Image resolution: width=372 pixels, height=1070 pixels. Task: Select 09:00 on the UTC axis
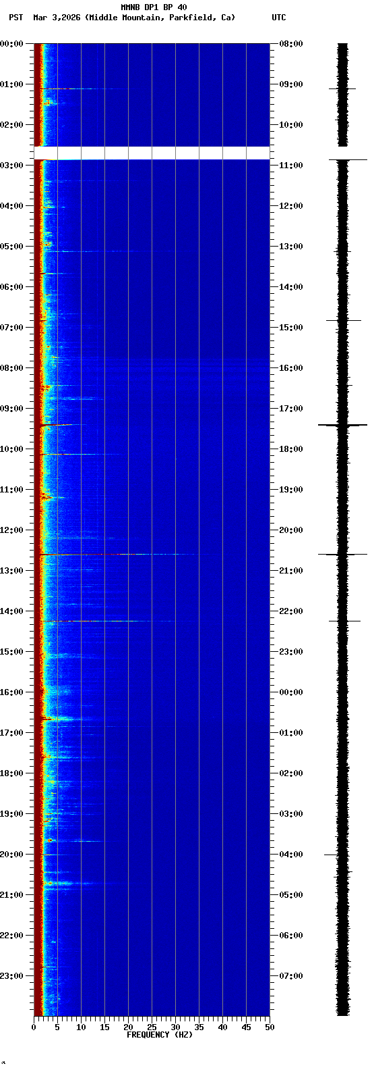click(x=291, y=84)
